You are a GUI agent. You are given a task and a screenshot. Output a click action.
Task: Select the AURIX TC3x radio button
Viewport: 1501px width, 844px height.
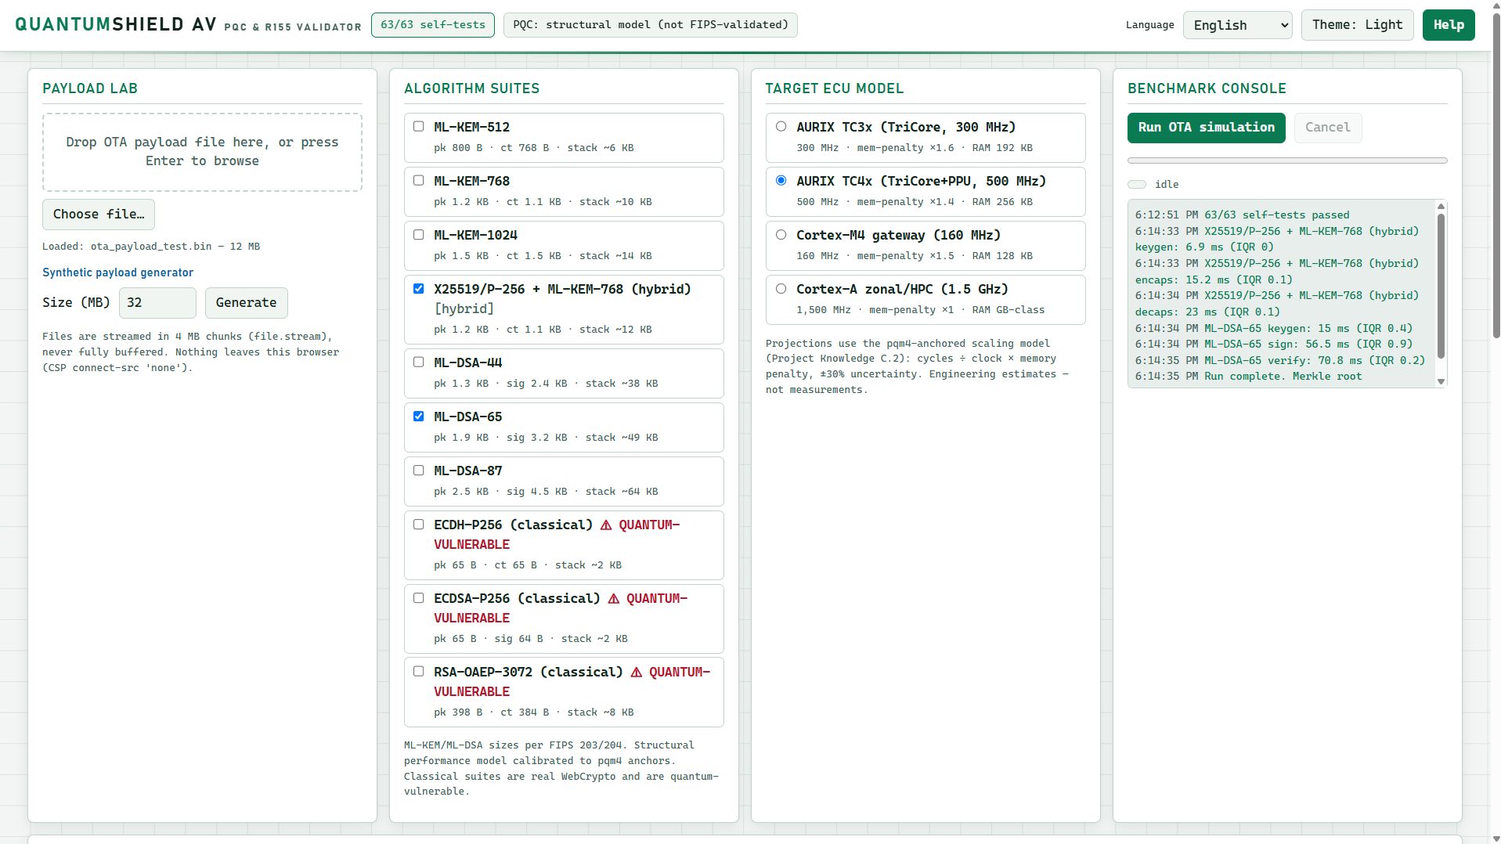[x=781, y=126]
